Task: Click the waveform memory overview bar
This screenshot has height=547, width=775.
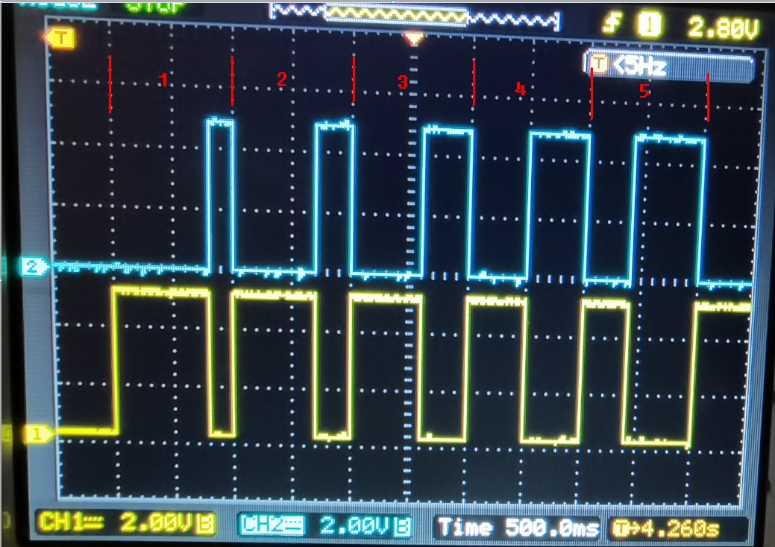Action: (414, 18)
